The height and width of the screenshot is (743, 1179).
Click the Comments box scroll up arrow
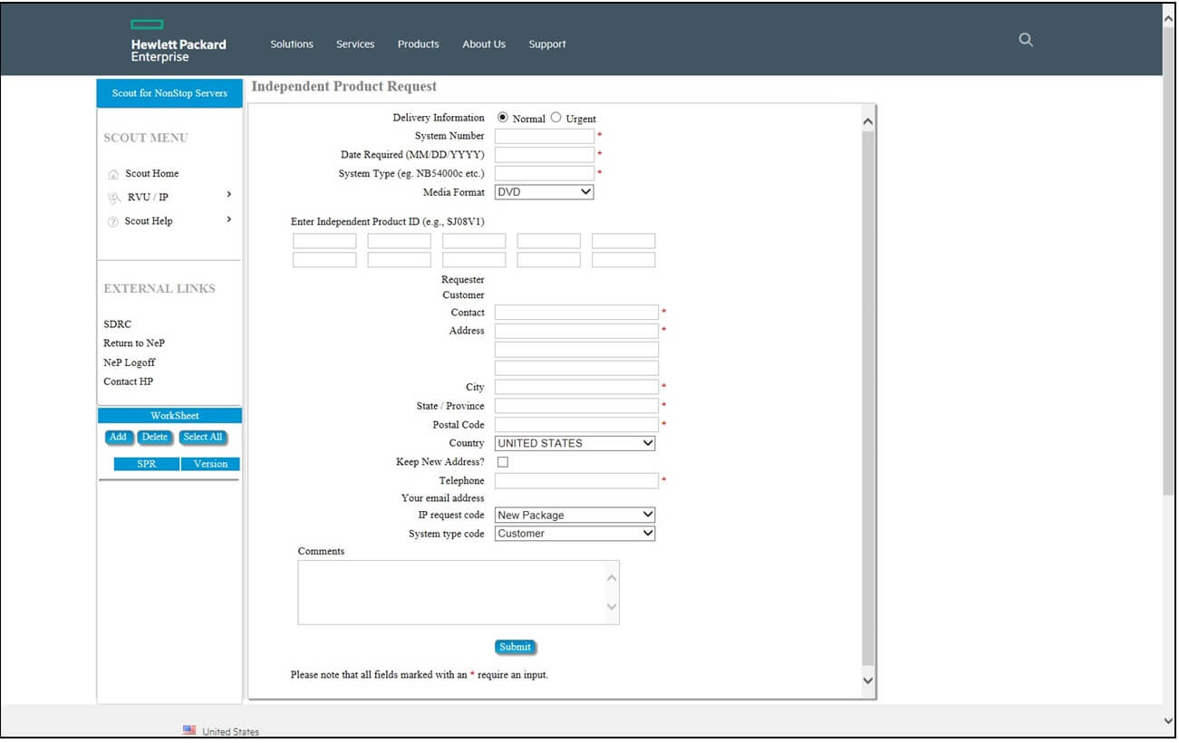pyautogui.click(x=612, y=577)
